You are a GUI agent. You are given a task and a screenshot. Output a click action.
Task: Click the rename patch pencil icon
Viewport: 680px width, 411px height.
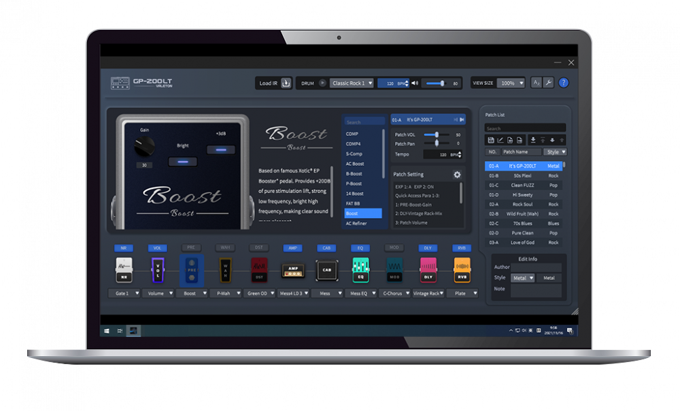click(x=500, y=140)
